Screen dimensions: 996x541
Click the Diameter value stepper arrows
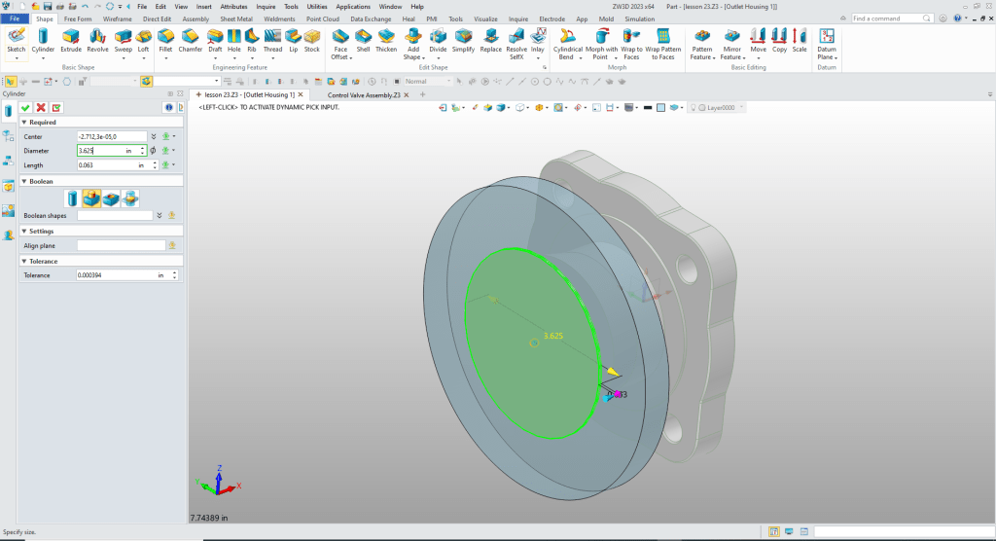tap(143, 151)
